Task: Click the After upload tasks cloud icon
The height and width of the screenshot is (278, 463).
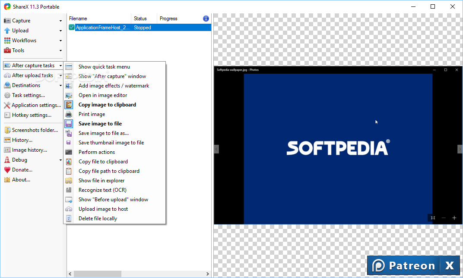Action: tap(7, 75)
